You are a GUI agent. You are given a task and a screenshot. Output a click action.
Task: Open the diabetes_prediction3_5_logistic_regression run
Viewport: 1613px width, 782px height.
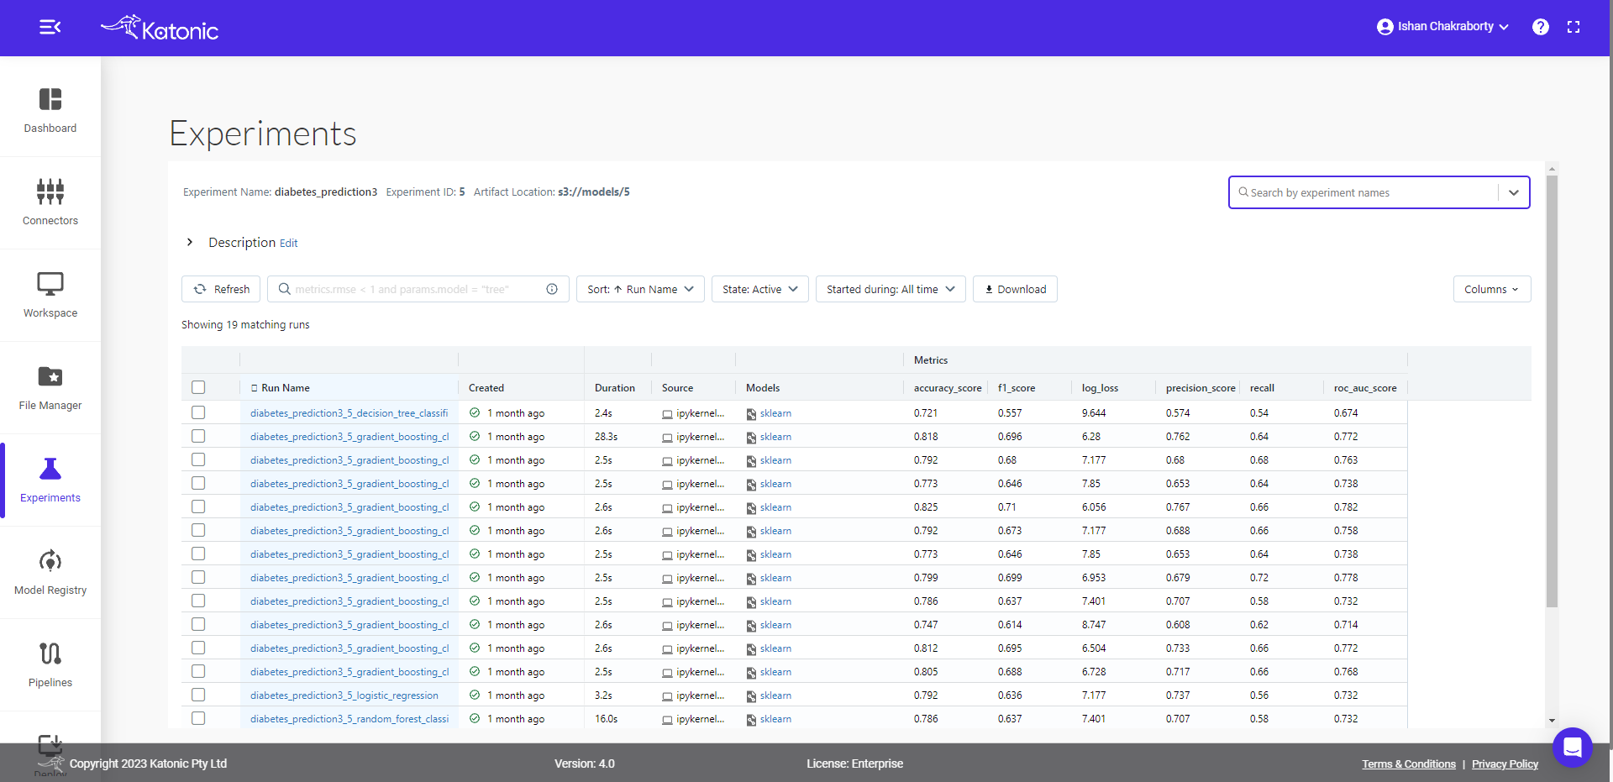click(344, 695)
